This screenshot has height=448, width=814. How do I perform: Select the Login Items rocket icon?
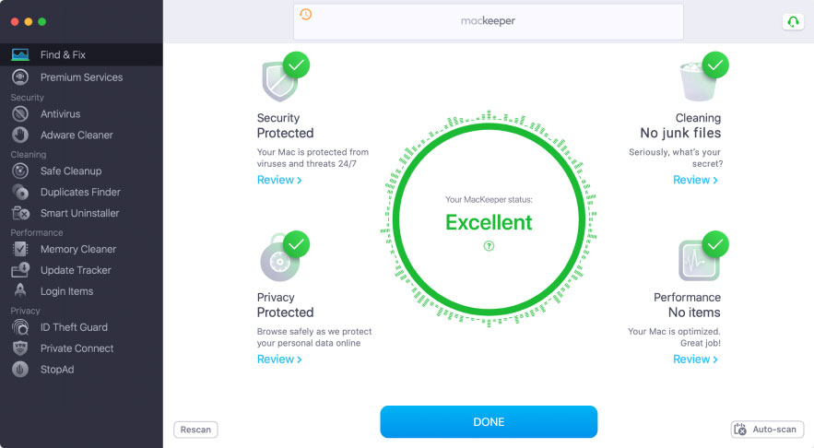click(x=20, y=290)
